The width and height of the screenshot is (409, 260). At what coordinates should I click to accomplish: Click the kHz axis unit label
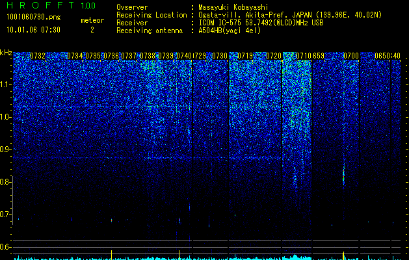click(x=6, y=53)
